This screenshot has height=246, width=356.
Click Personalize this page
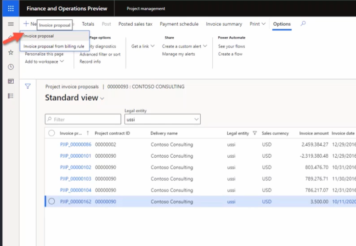44,54
